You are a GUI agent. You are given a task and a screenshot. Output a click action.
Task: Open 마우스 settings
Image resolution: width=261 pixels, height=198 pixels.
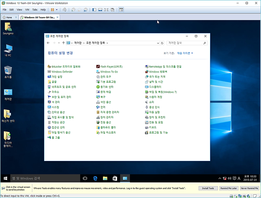click(x=53, y=92)
